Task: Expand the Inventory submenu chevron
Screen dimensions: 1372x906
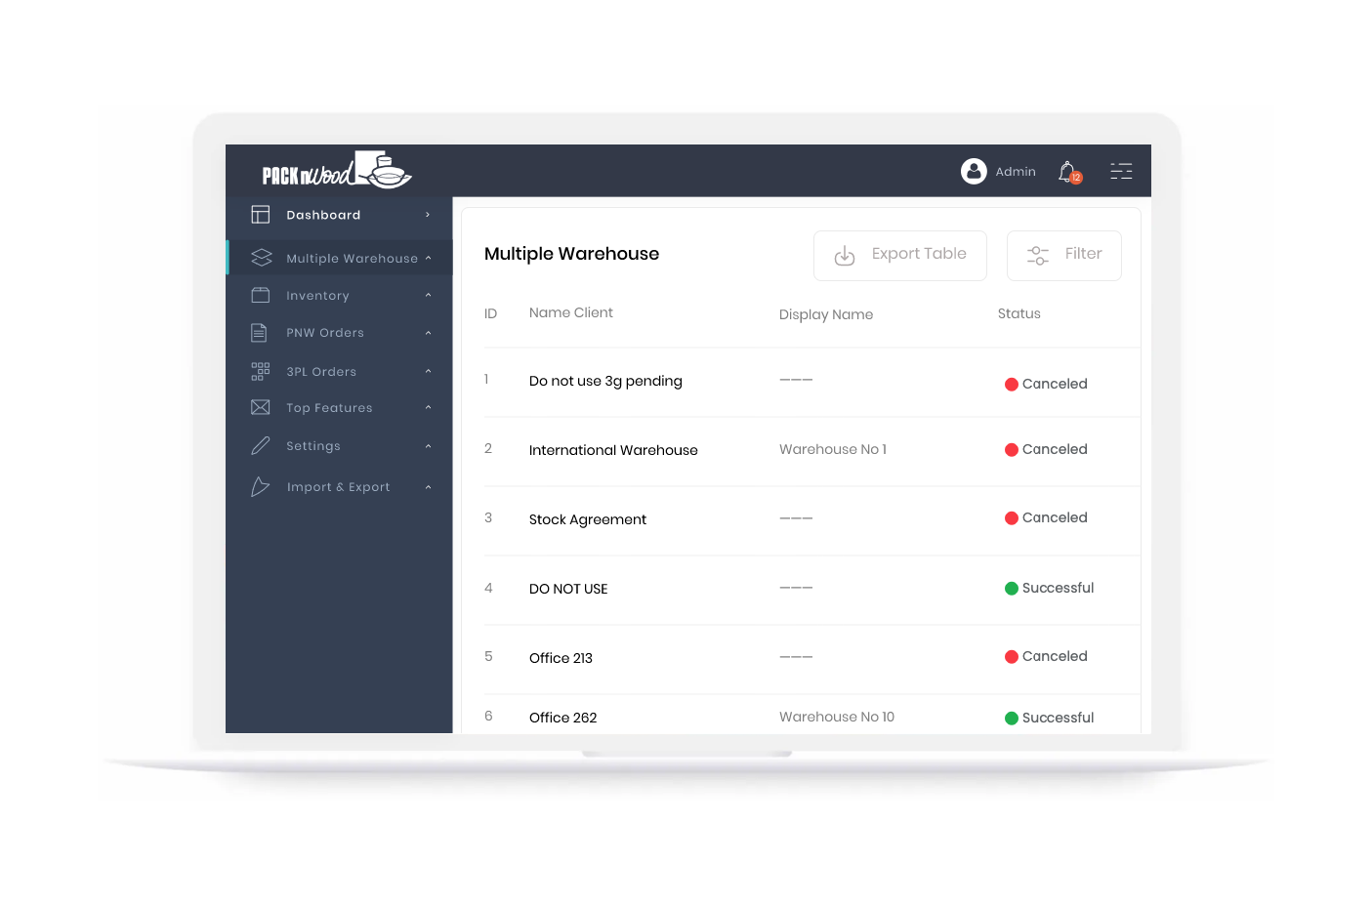Action: coord(427,295)
